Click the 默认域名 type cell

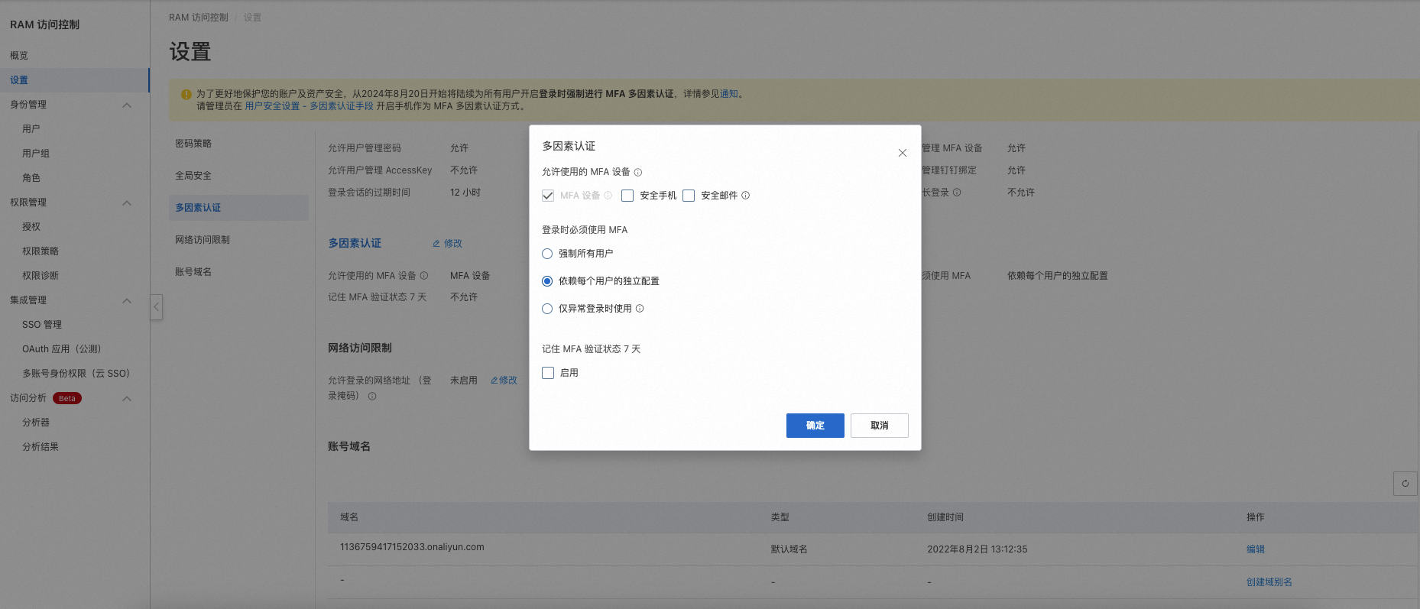coord(789,549)
